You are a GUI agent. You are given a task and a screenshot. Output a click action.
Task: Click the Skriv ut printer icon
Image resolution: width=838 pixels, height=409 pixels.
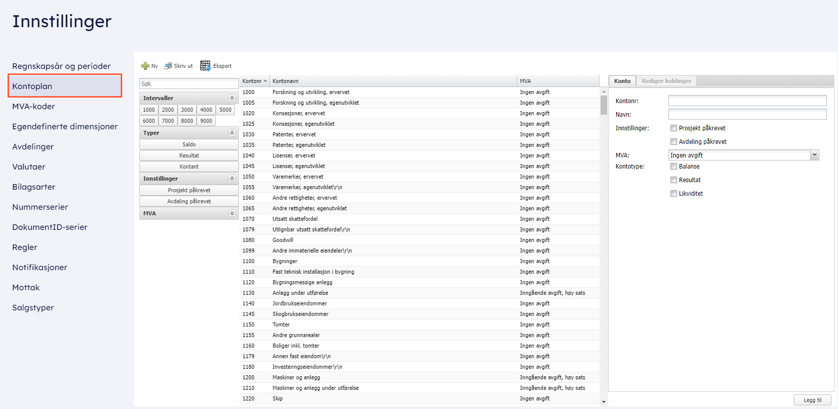click(x=169, y=66)
